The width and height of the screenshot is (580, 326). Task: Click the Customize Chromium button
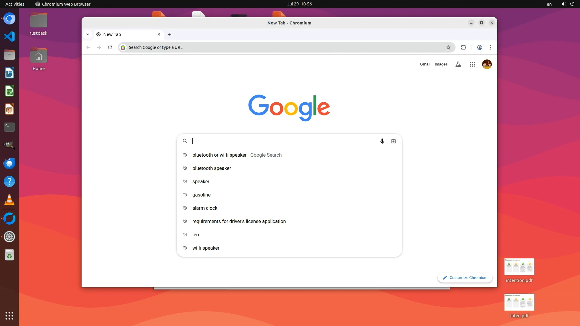465,278
